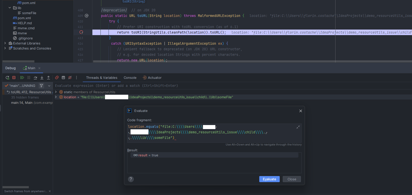
Task: Open mvnw.cmd in the project tree
Action: point(24,28)
